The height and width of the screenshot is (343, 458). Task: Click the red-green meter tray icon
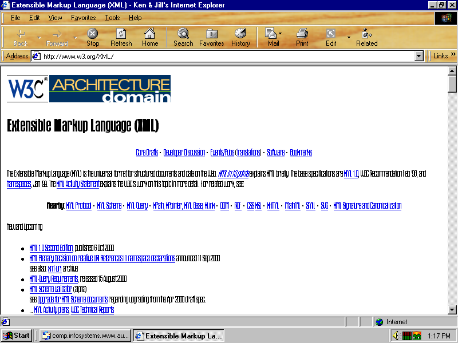[x=406, y=336]
